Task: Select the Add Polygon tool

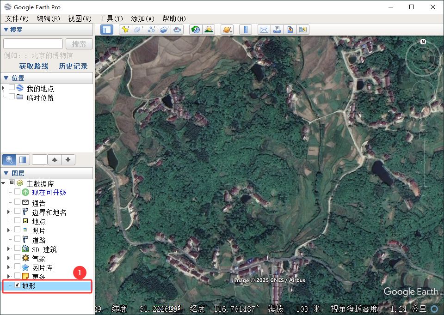Action: tap(138, 30)
